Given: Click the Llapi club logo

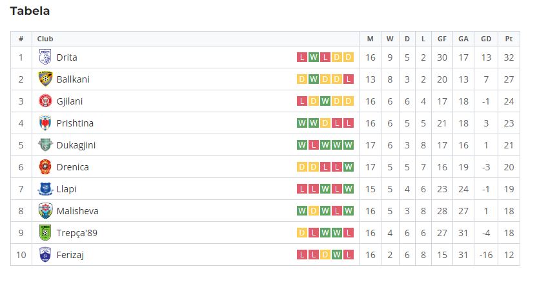Looking at the screenshot, I should pyautogui.click(x=45, y=189).
